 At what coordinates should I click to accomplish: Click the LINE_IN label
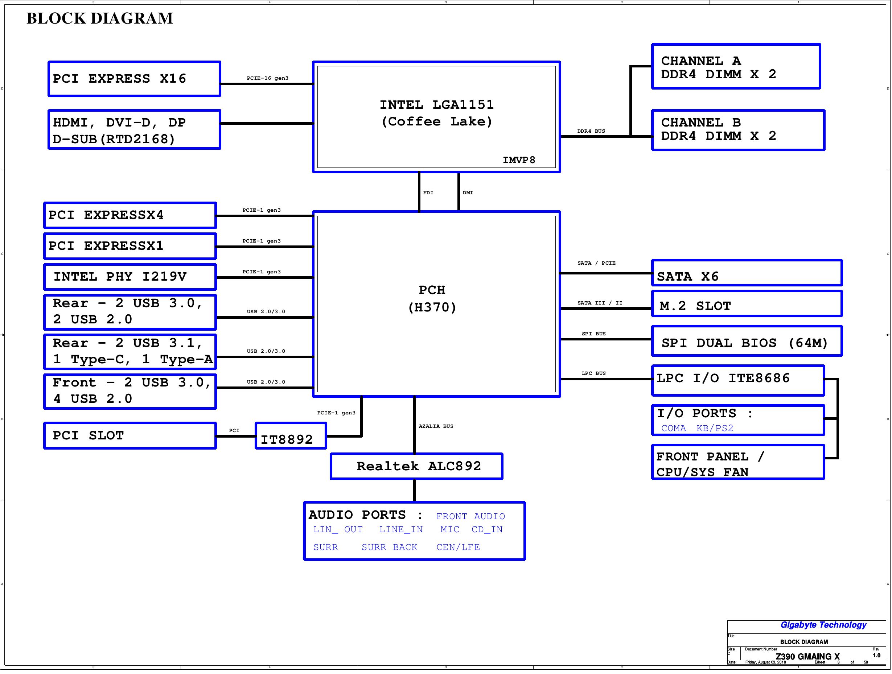(x=401, y=530)
